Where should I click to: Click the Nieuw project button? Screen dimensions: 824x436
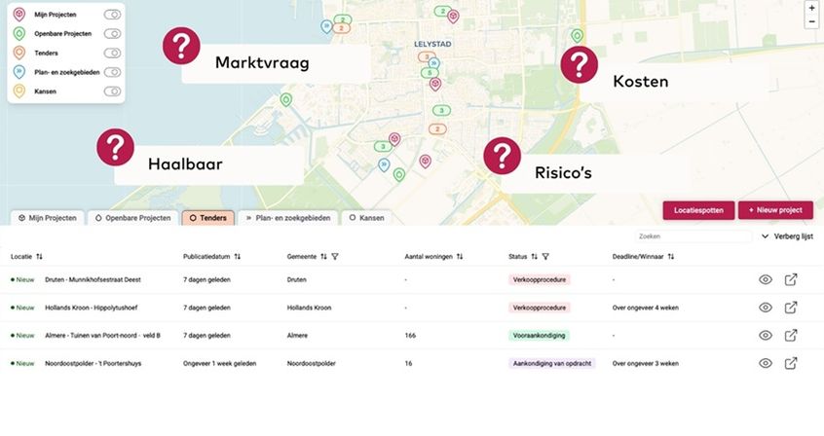click(x=775, y=210)
